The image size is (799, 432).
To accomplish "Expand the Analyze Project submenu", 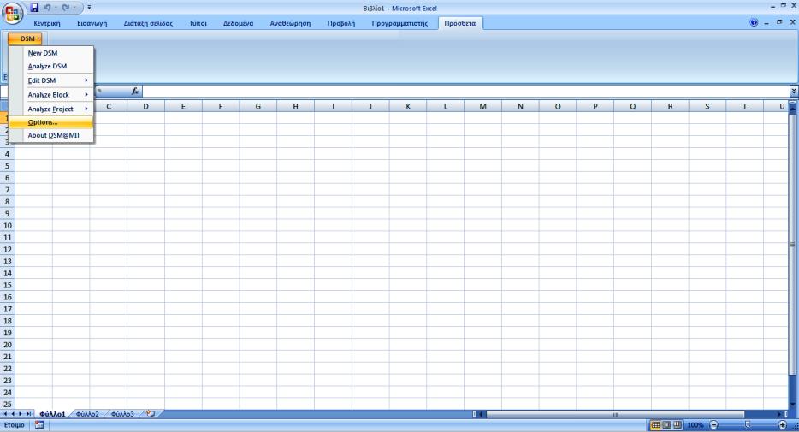I will (51, 109).
